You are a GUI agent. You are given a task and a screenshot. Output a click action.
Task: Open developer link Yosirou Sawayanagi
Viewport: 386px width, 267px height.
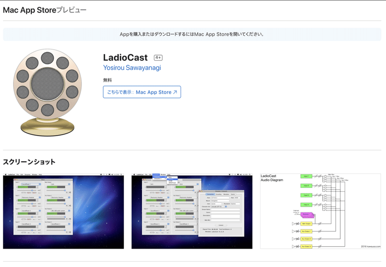132,68
